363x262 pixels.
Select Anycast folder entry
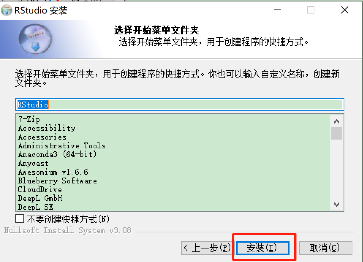point(33,163)
